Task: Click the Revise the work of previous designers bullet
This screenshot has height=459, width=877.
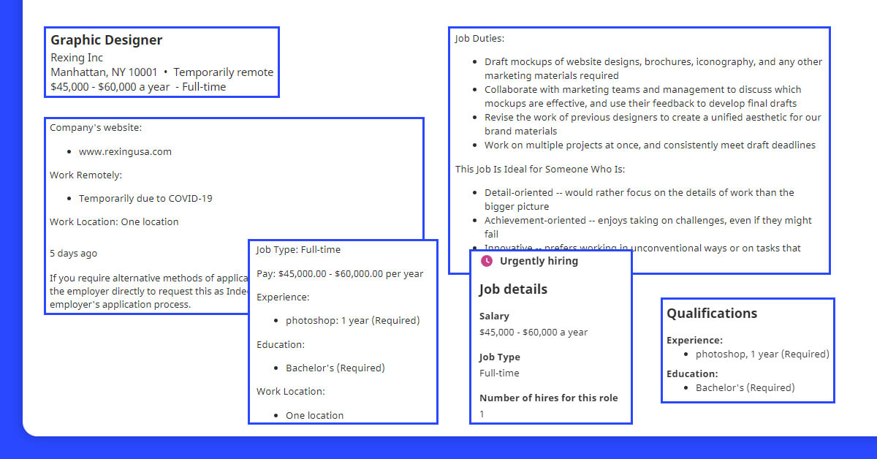Action: pyautogui.click(x=653, y=124)
